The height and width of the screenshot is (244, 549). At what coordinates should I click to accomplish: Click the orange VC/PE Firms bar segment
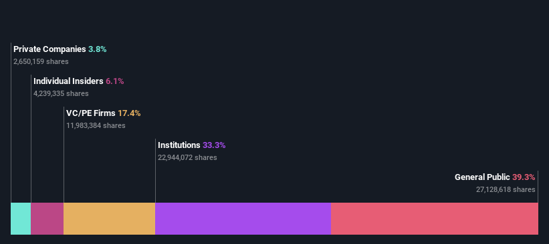109,219
